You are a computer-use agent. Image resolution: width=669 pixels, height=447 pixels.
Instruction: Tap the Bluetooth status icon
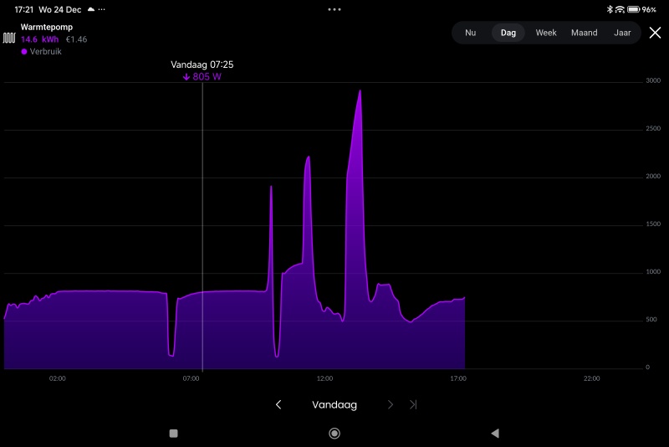click(x=610, y=9)
